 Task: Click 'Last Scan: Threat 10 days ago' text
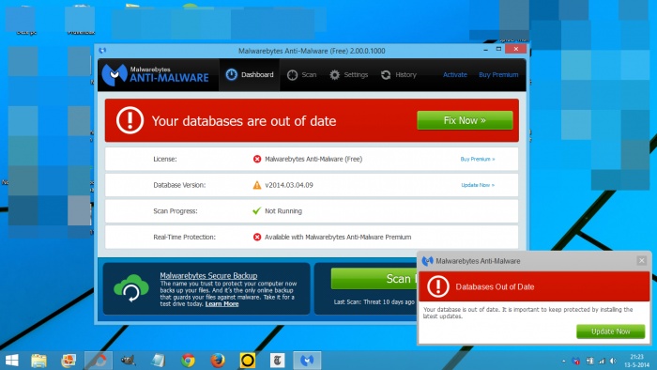[x=374, y=301]
